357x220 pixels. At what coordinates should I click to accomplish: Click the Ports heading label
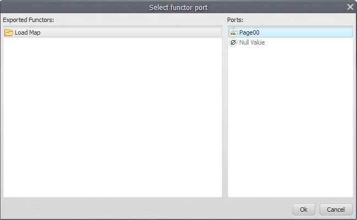pos(235,20)
